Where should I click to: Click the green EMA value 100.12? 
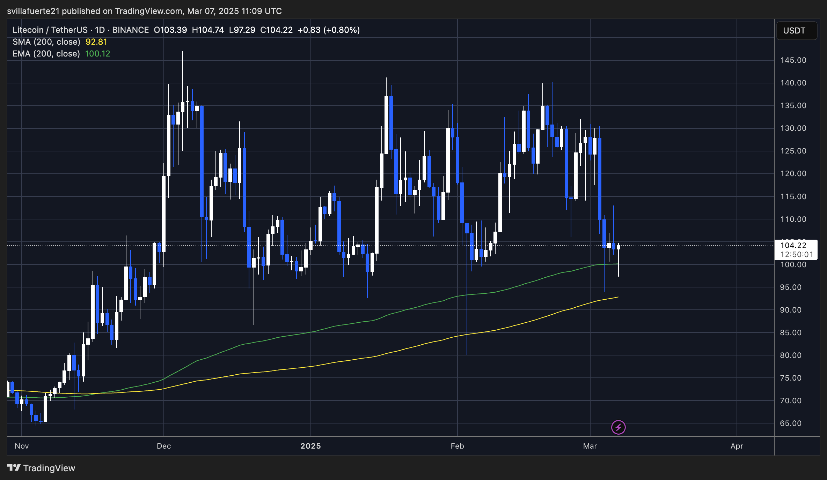coord(98,53)
